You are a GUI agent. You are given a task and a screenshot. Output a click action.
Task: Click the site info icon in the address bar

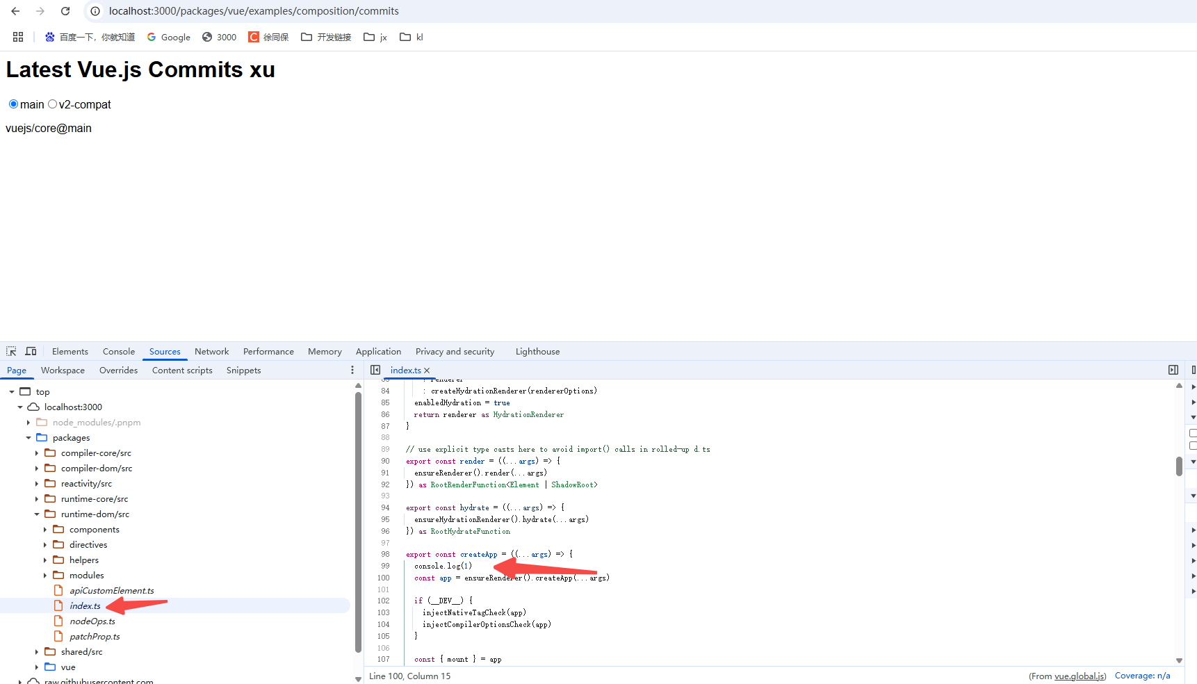pos(95,11)
